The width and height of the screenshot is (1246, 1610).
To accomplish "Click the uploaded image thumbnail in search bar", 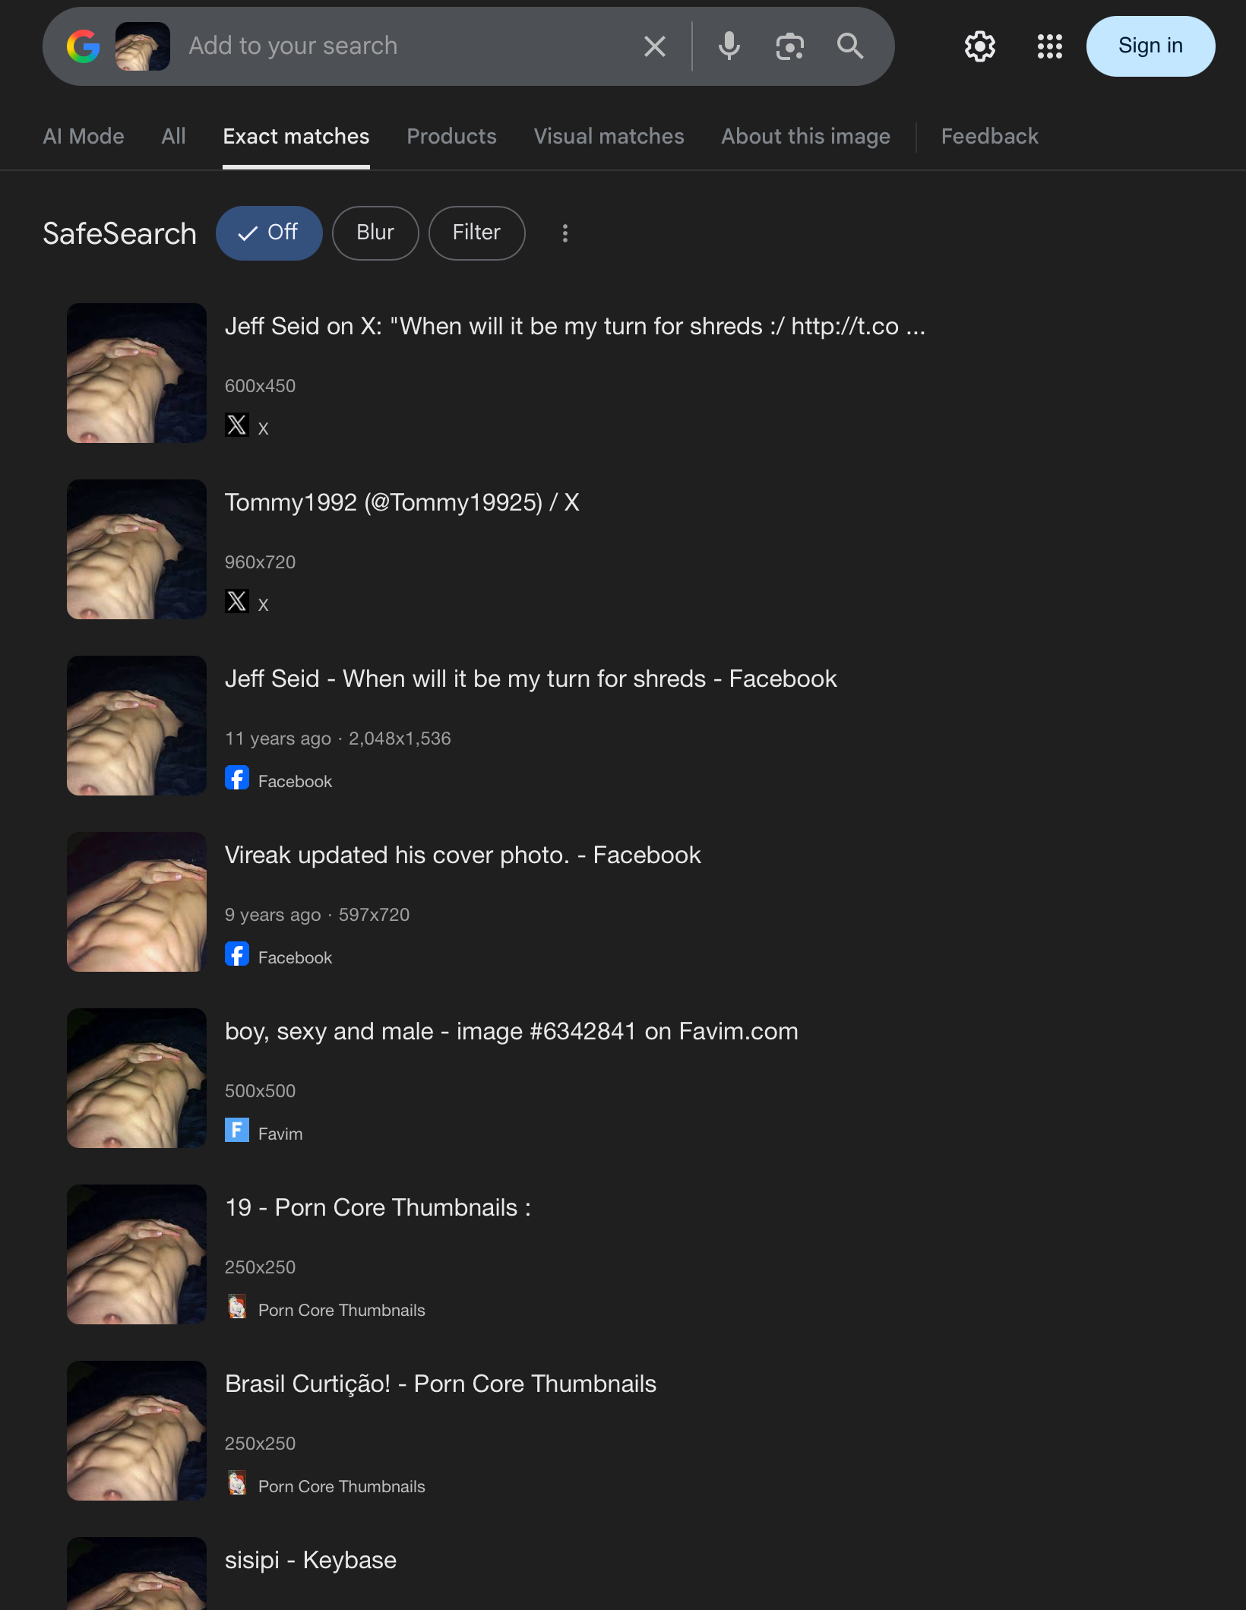I will click(143, 46).
